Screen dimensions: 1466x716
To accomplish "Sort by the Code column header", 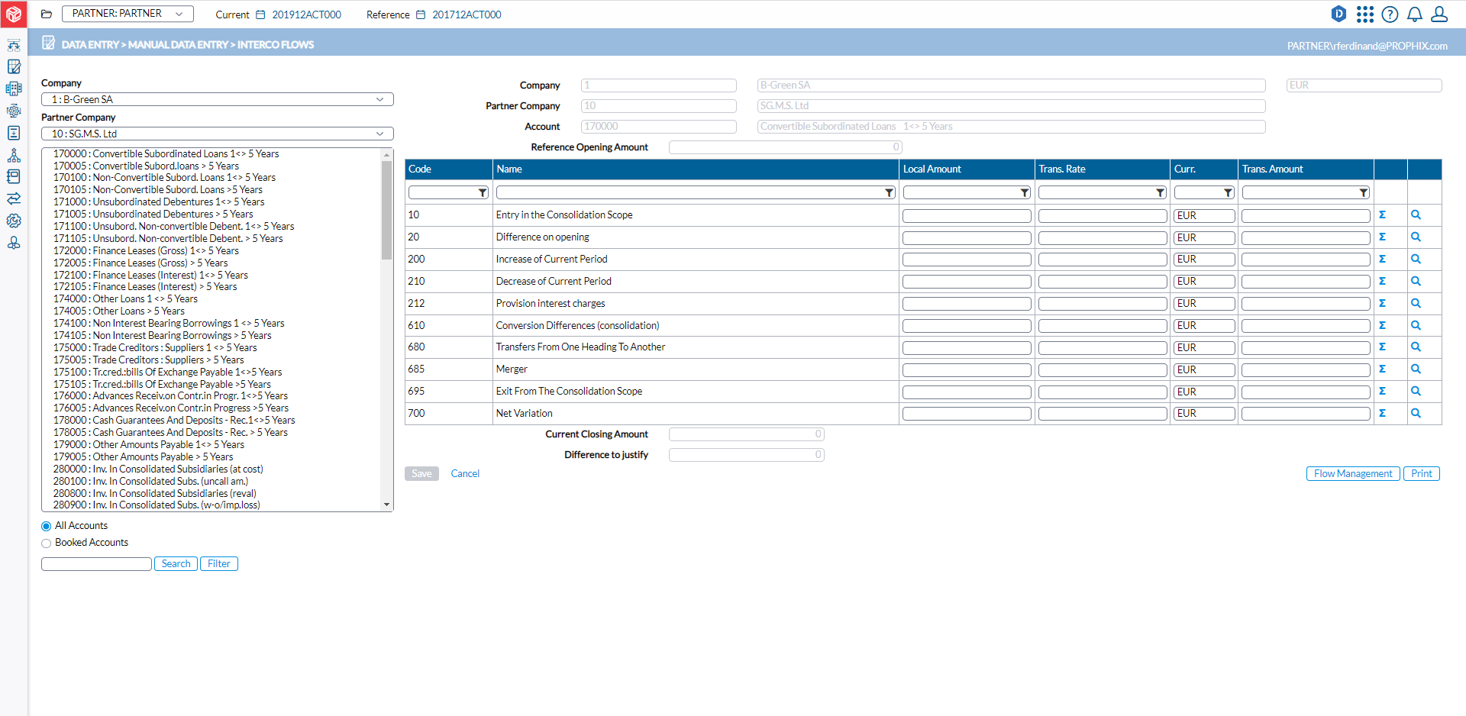I will click(x=448, y=169).
